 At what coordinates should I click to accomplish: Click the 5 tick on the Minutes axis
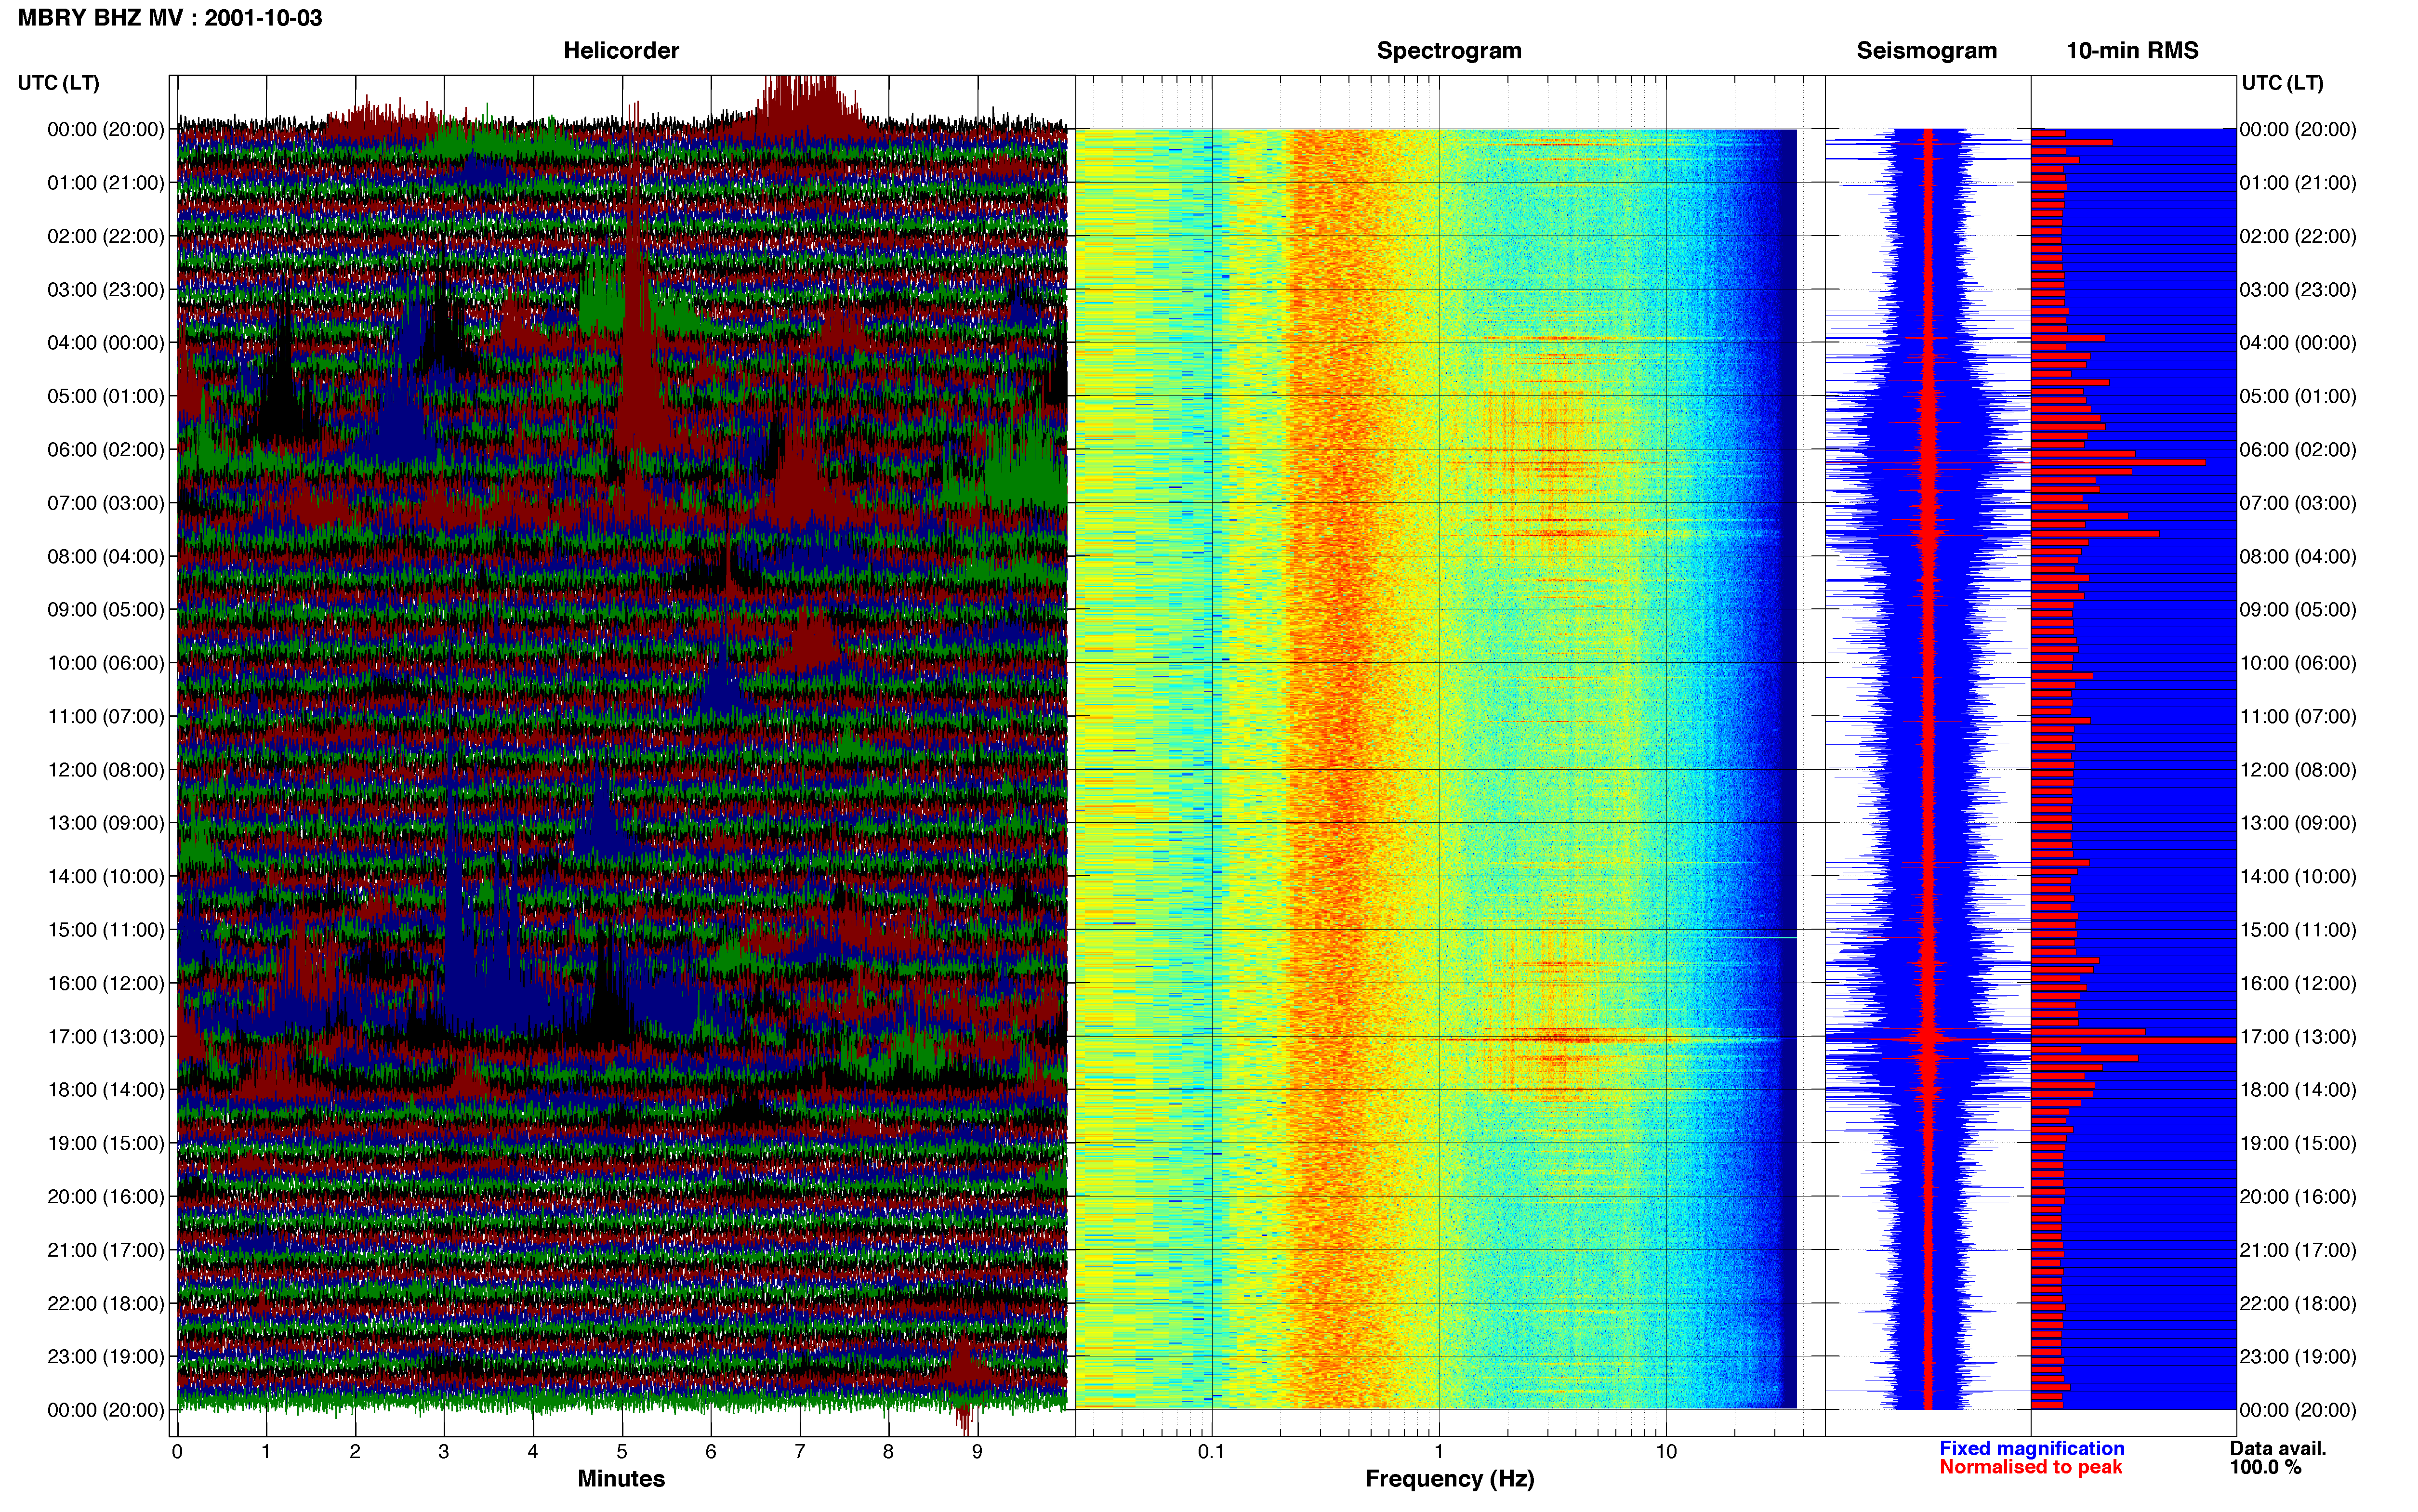pos(622,1452)
